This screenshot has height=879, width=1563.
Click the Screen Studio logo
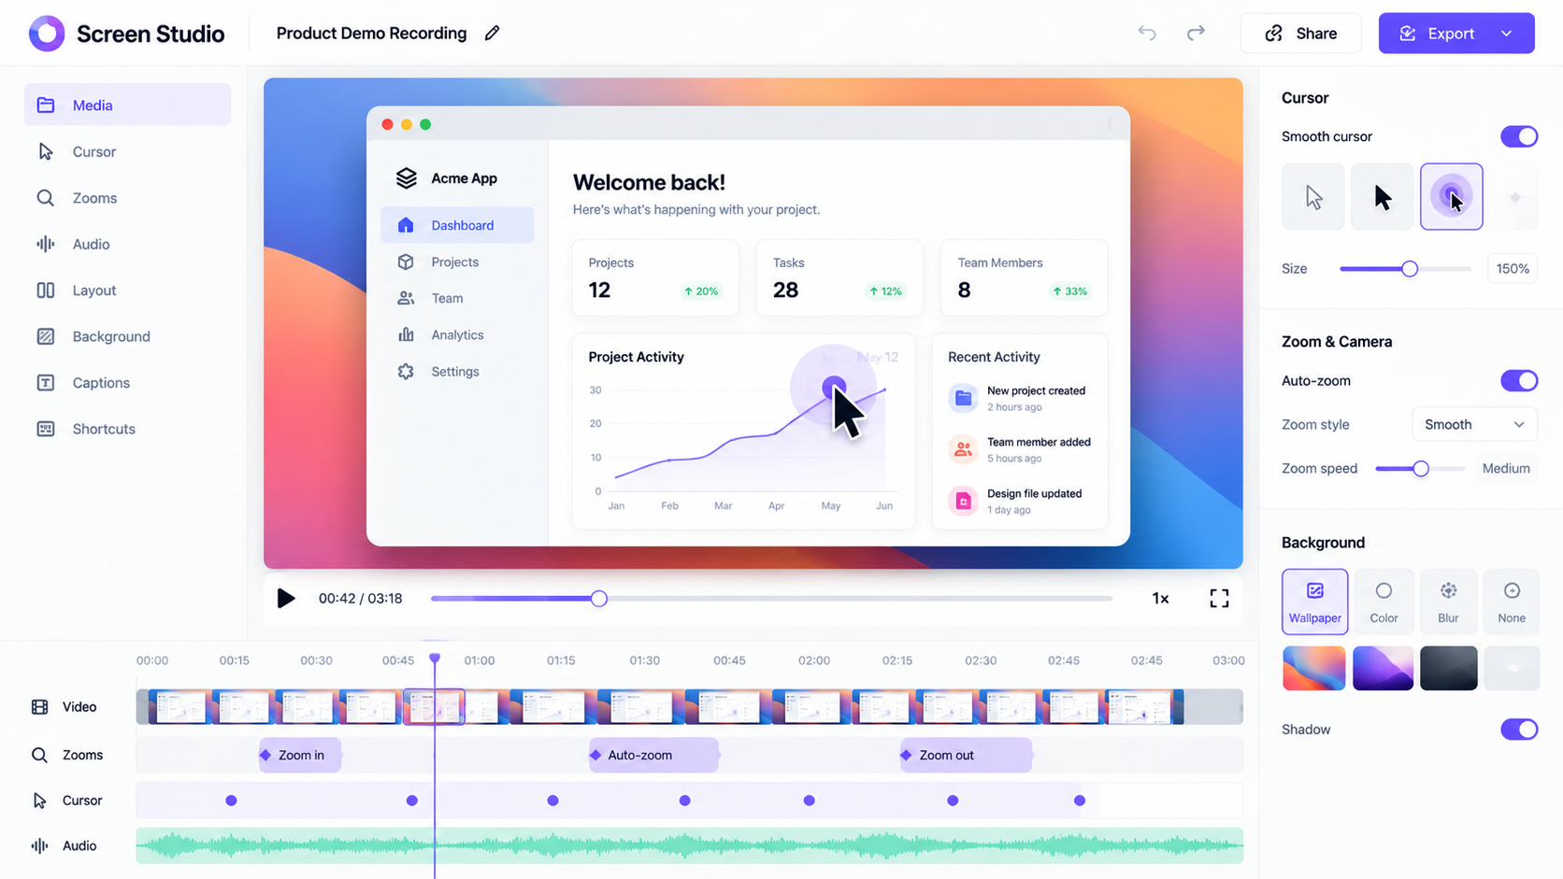pyautogui.click(x=47, y=33)
